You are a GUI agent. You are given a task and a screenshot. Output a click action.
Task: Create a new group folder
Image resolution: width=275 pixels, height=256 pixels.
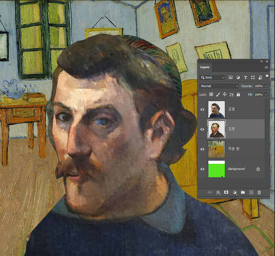coord(243,192)
